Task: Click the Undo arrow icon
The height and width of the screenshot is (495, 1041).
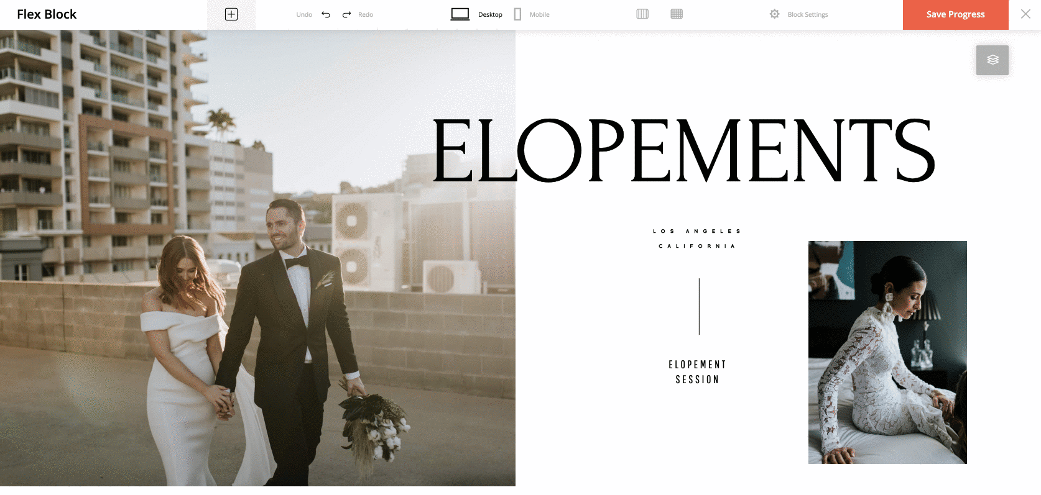Action: click(326, 14)
